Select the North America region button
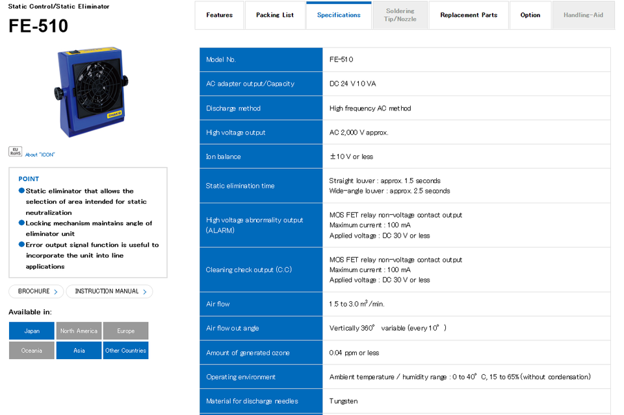The height and width of the screenshot is (415, 624). [79, 331]
